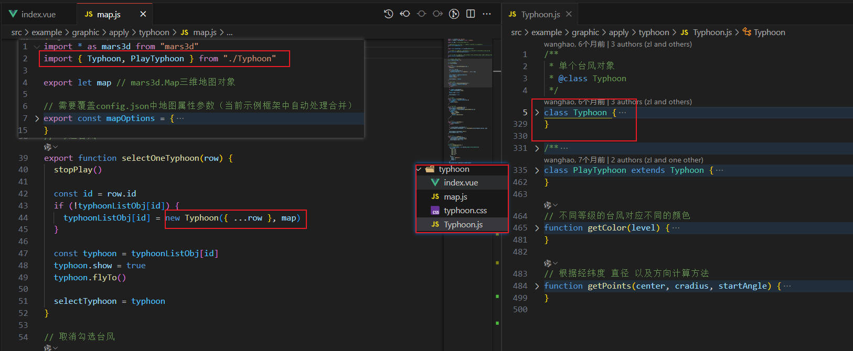Toggle file blame annotations icon
853x351 pixels.
pyautogui.click(x=454, y=14)
